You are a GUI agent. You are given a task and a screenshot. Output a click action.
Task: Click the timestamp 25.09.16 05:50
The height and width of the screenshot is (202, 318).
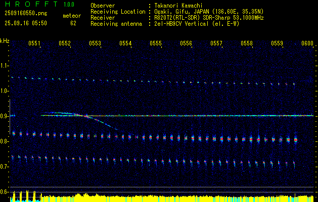26,23
